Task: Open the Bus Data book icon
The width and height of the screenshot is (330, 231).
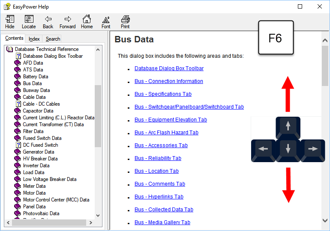Action: (18, 83)
